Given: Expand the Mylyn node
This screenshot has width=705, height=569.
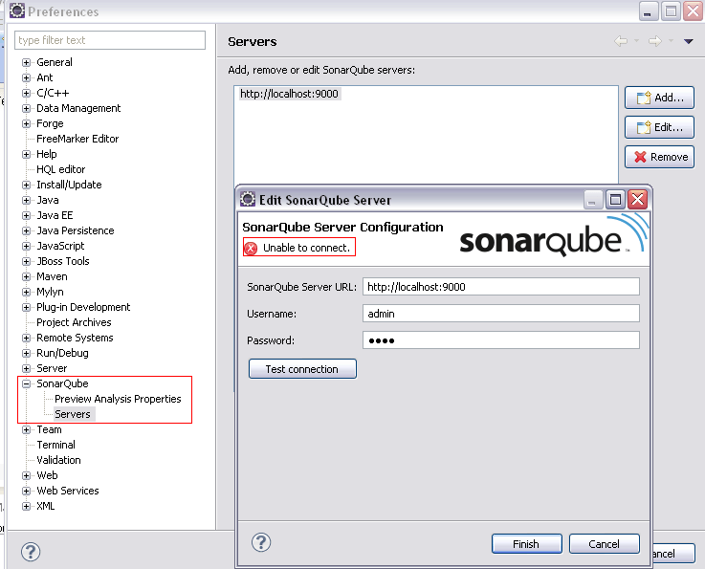Looking at the screenshot, I should click(x=26, y=292).
